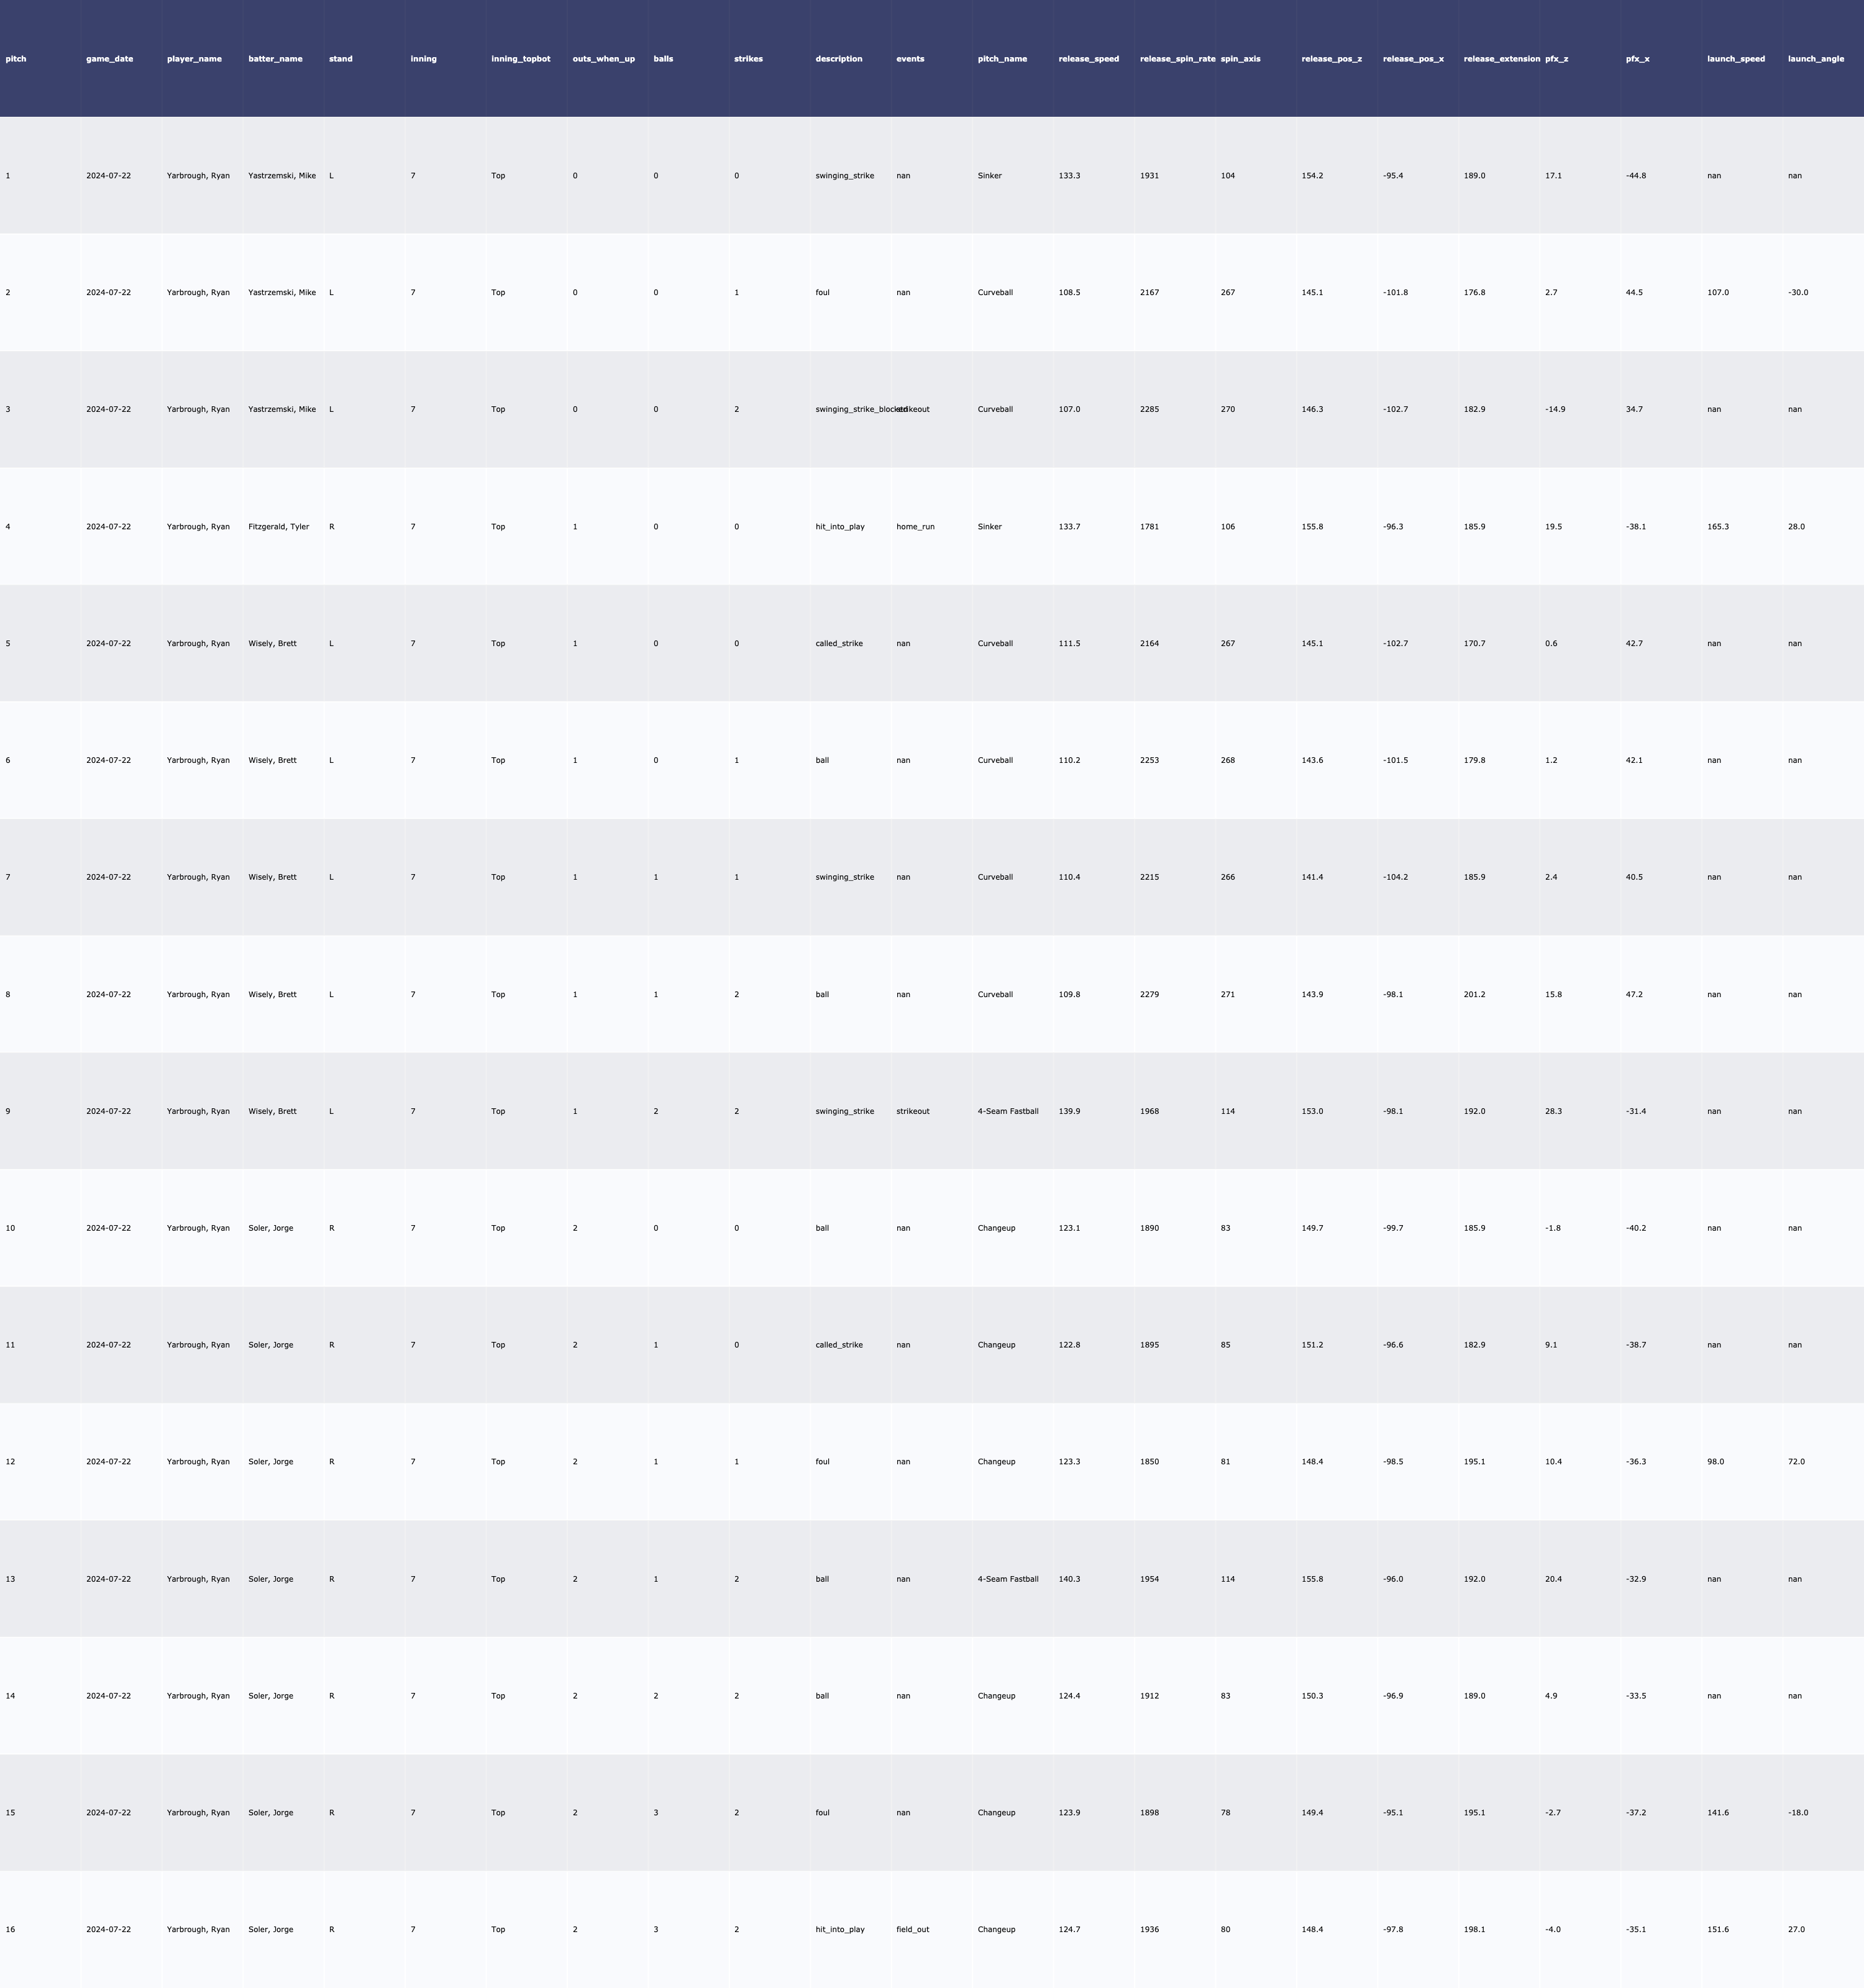Click spin rate value 2285

pyautogui.click(x=1149, y=410)
